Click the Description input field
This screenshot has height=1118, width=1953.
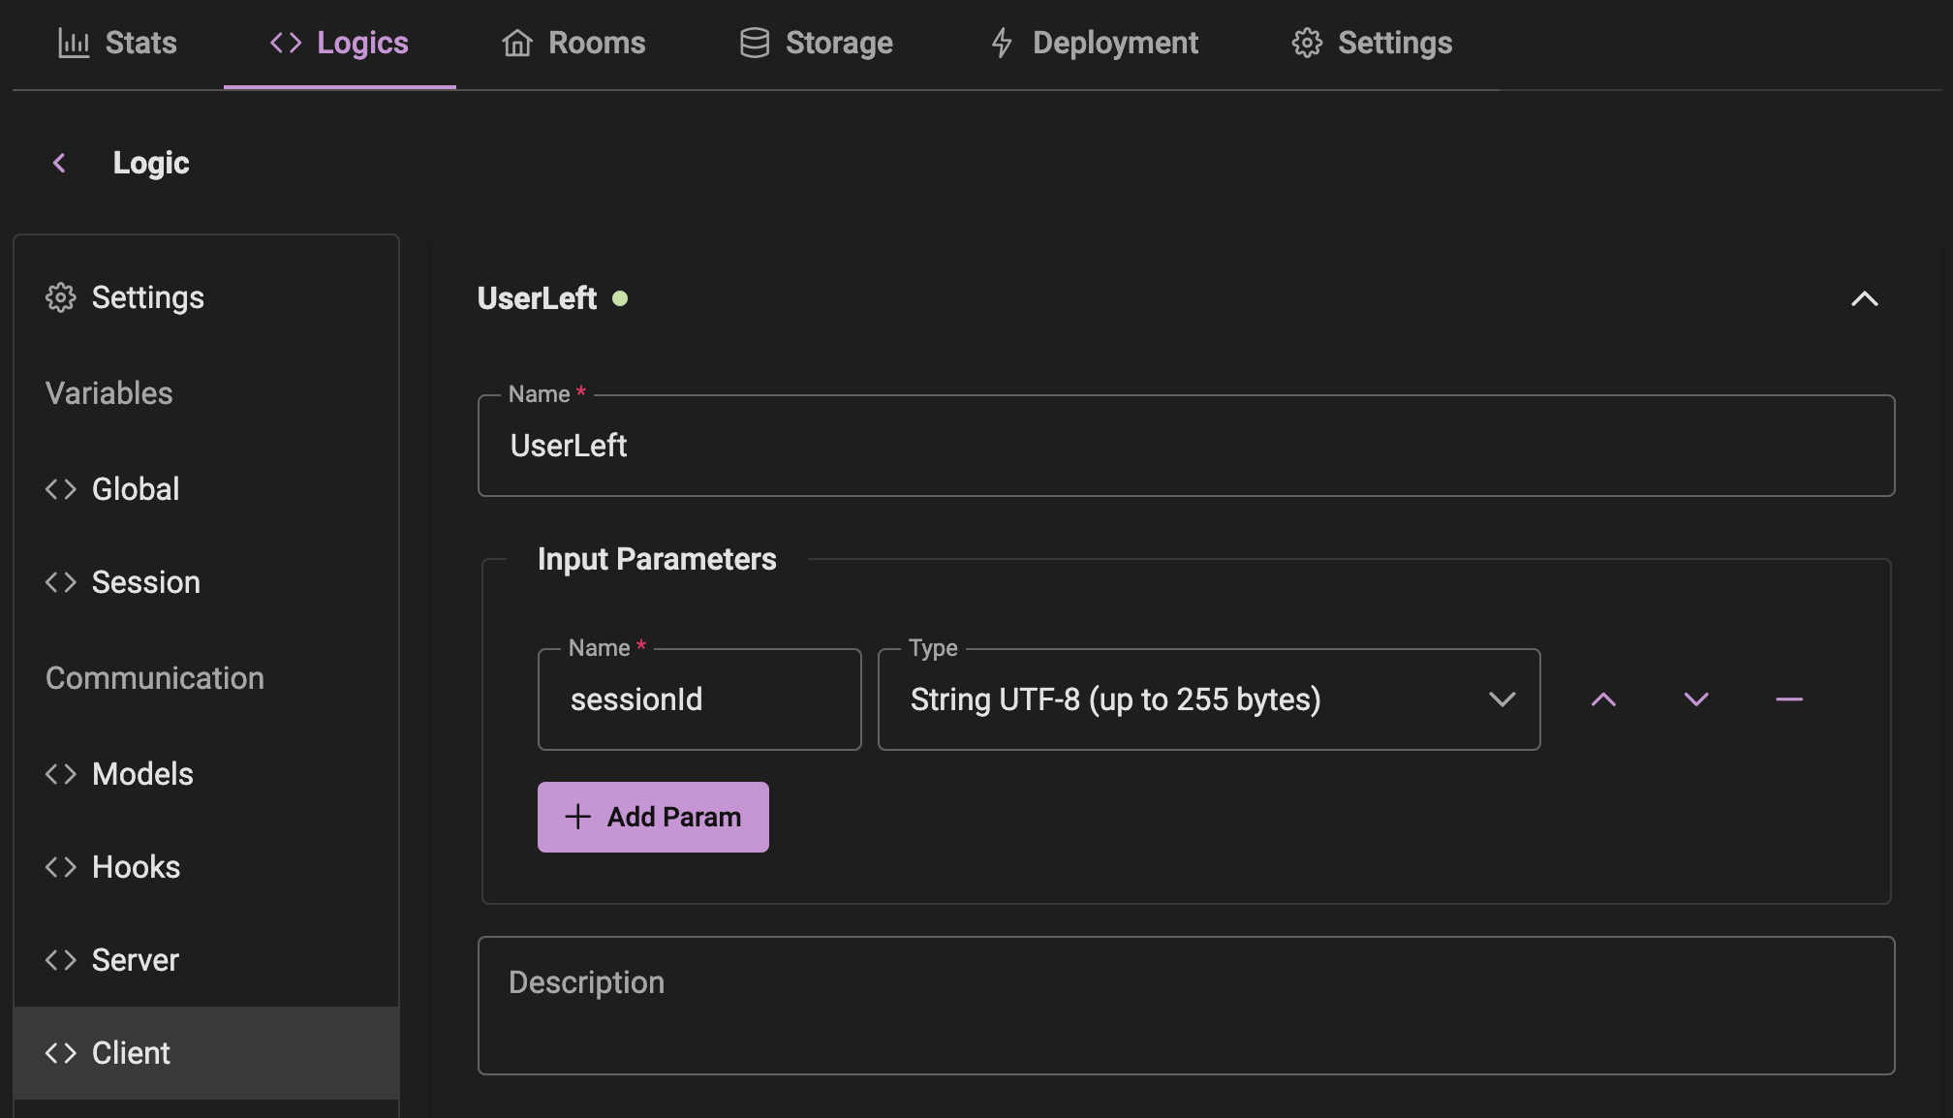click(1186, 1006)
